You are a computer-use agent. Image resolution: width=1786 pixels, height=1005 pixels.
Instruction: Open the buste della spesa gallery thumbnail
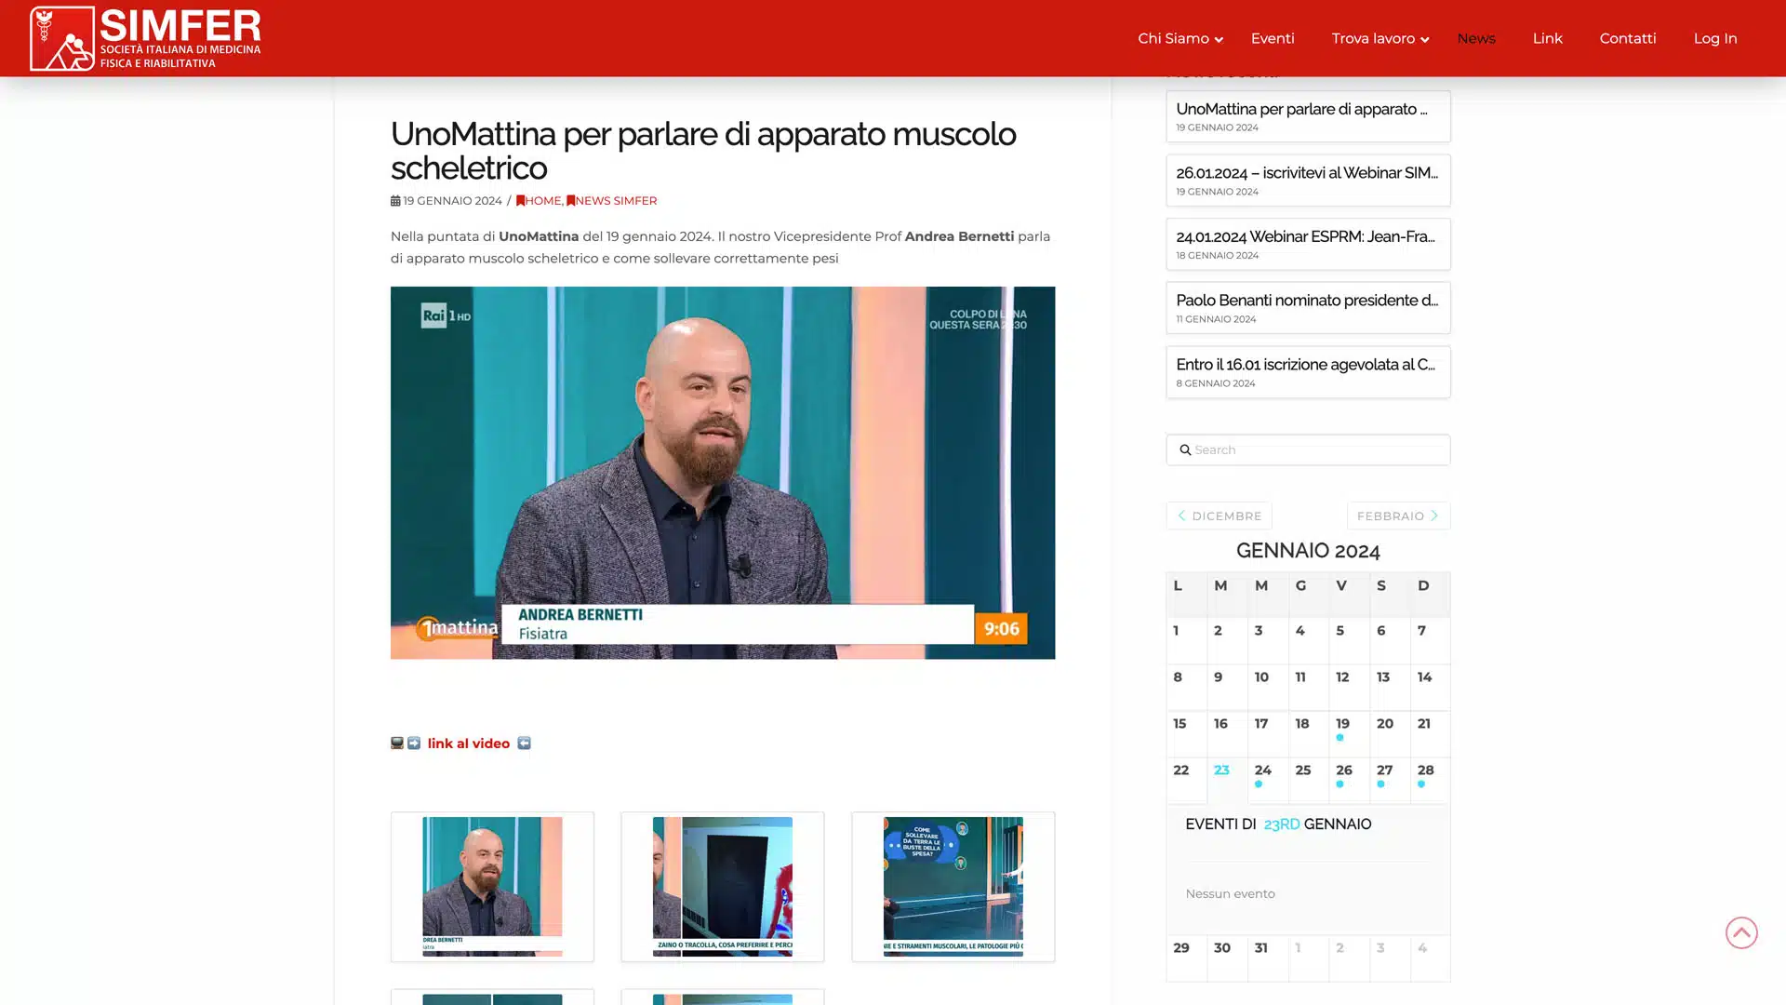coord(953,887)
